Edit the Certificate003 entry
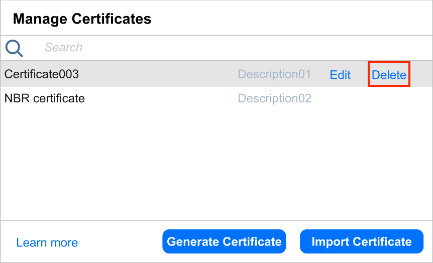This screenshot has height=263, width=433. pyautogui.click(x=340, y=75)
